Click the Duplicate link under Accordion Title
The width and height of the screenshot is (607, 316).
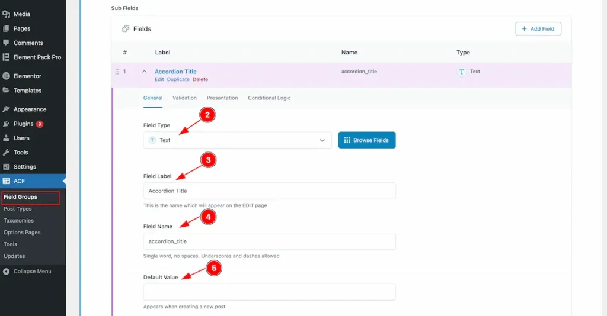[x=178, y=79]
